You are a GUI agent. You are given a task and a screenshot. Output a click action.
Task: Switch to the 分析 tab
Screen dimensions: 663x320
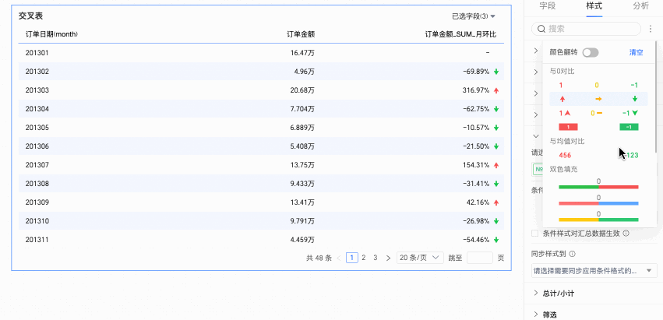coord(640,6)
